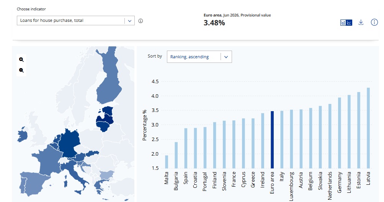
Task: Switch to line chart view
Action: click(349, 23)
